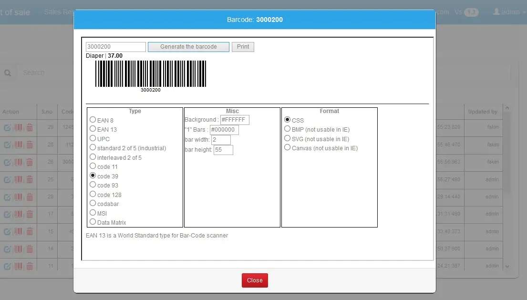Click edit icon in row 15
The image size is (527, 300).
[7, 232]
